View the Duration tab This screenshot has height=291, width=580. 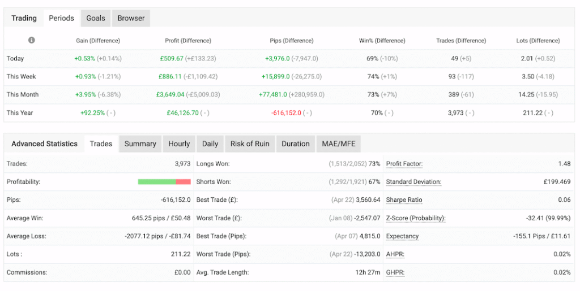(x=296, y=144)
